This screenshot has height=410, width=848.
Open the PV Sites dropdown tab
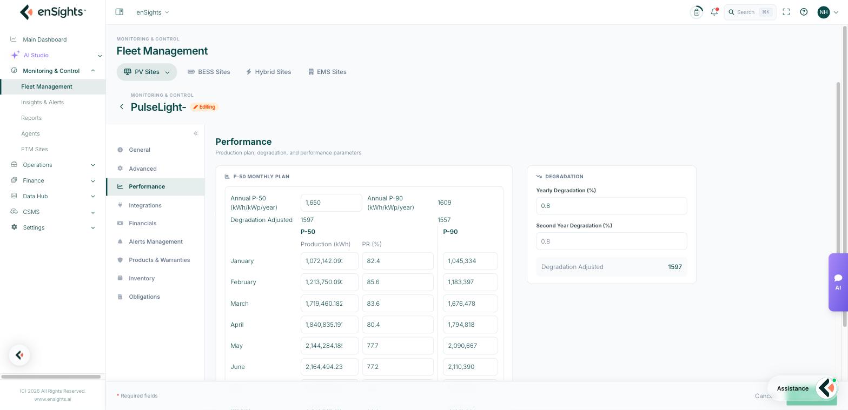point(147,72)
